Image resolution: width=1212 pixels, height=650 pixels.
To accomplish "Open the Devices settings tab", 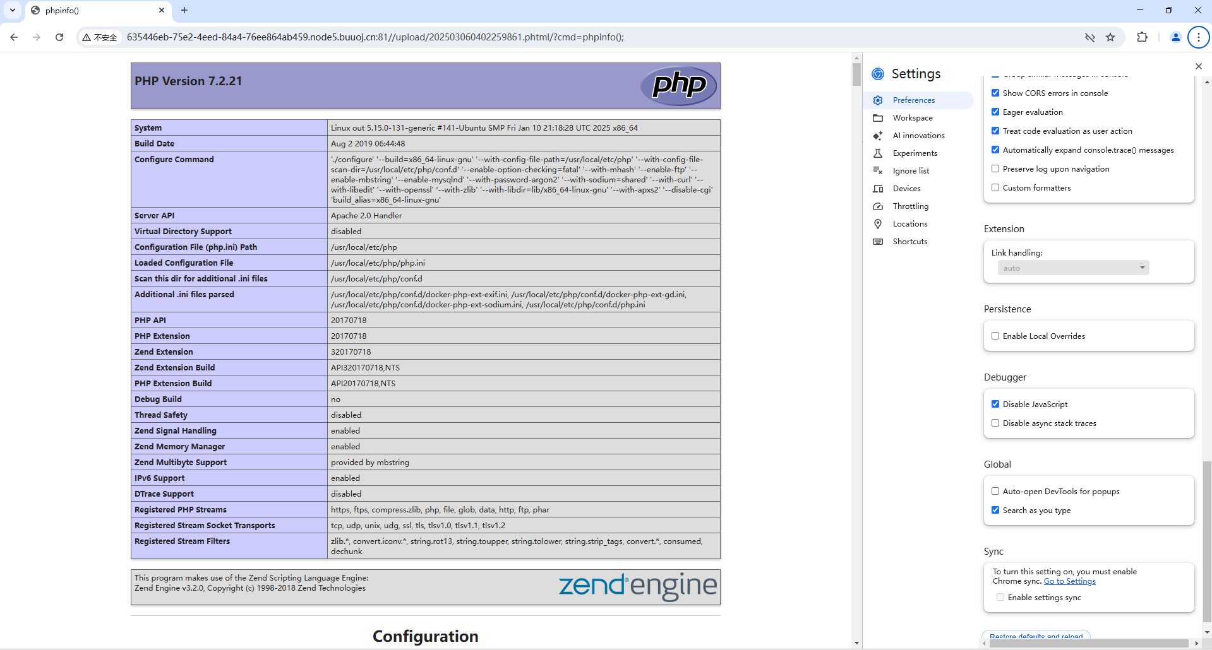I will (919, 189).
